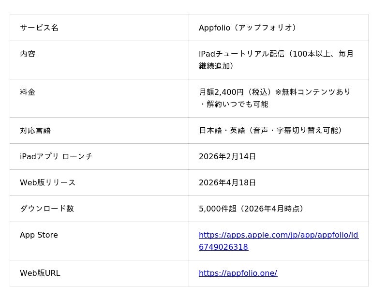This screenshot has height=301, width=387.
Task: Click the 5,000件超 download count text
Action: [253, 209]
